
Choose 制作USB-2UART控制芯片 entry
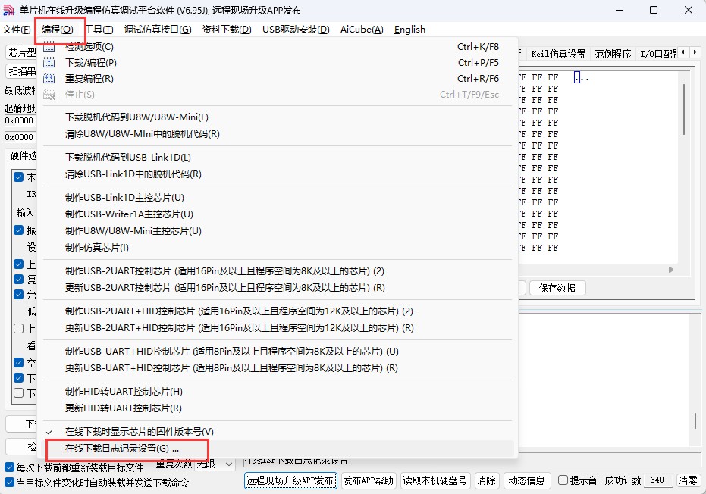point(278,270)
